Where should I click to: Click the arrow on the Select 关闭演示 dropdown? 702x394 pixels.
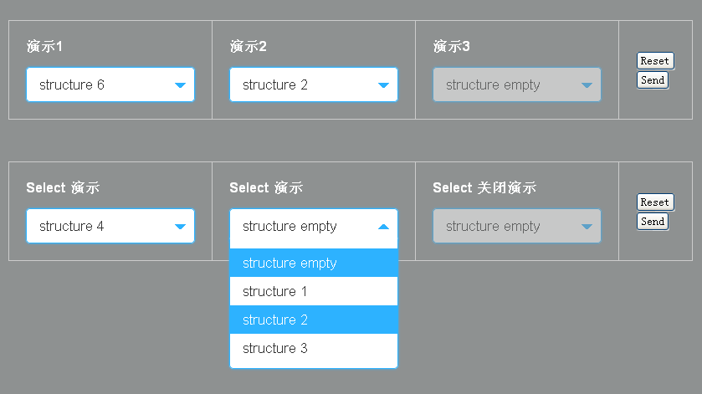(587, 227)
